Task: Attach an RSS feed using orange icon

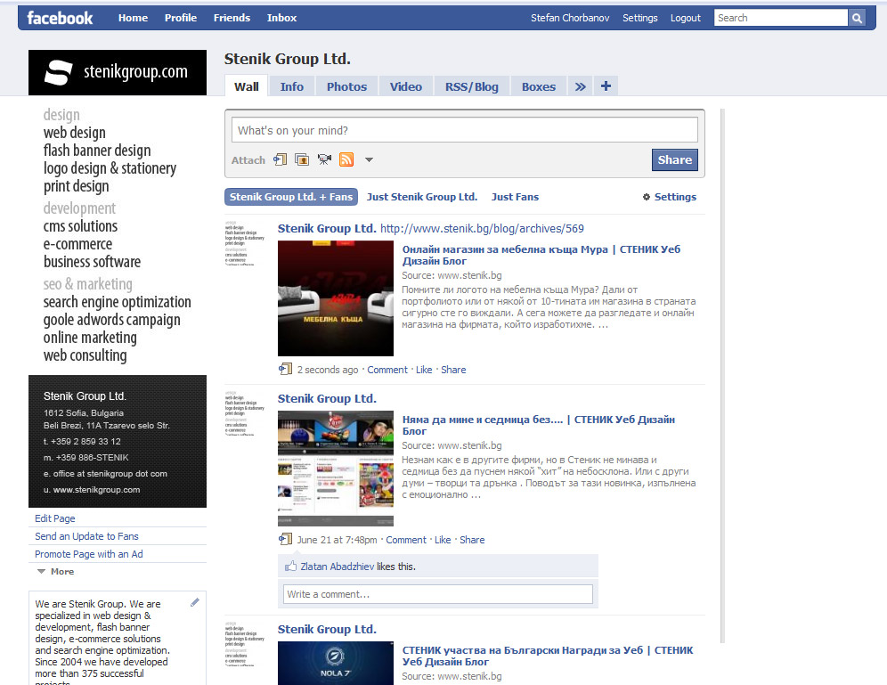Action: point(346,160)
